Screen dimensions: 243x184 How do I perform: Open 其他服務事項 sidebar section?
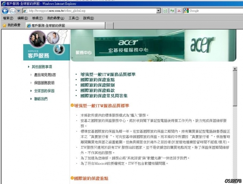coord(42,67)
